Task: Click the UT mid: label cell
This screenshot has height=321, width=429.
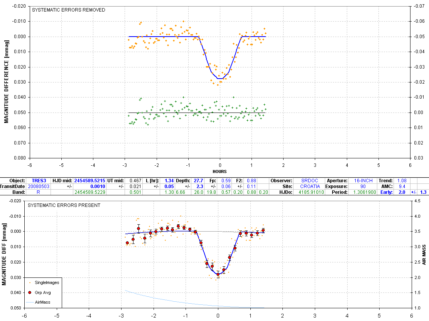Action: [115, 181]
